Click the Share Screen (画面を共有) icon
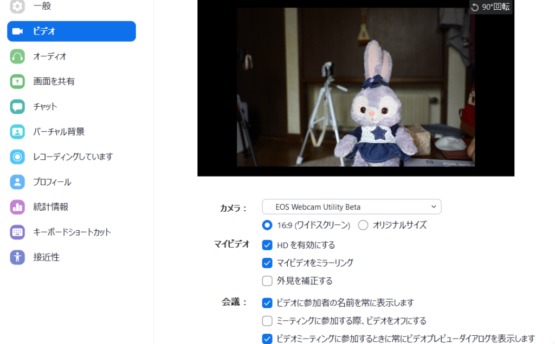This screenshot has height=344, width=555. point(17,81)
